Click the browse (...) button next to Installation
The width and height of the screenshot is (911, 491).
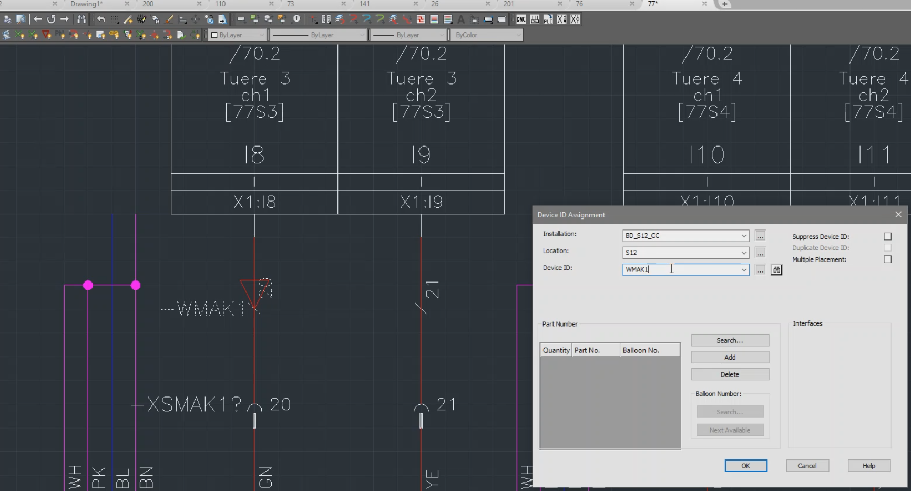coord(760,236)
